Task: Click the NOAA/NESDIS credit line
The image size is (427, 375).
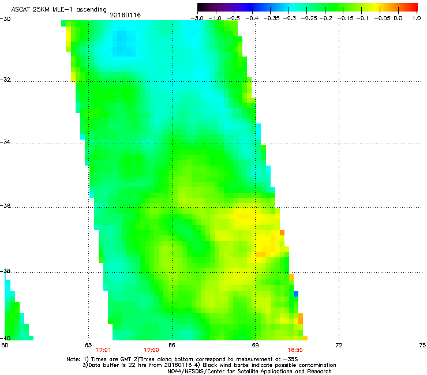Action: click(x=249, y=371)
